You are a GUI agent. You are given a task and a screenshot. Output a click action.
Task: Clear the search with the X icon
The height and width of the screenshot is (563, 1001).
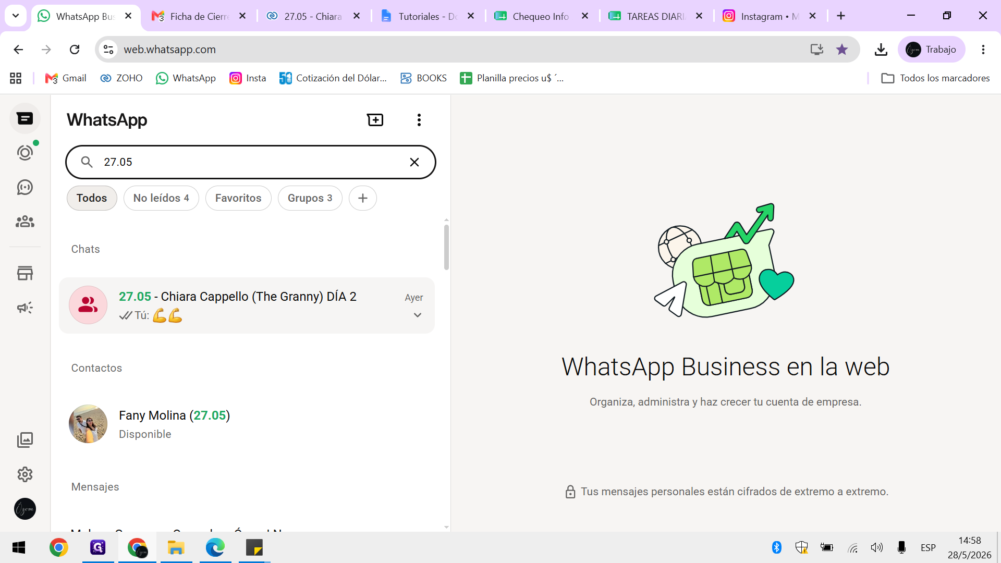click(414, 162)
